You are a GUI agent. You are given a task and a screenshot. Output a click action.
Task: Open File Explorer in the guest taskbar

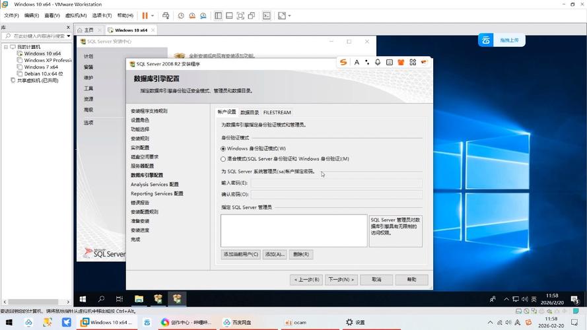[139, 298]
